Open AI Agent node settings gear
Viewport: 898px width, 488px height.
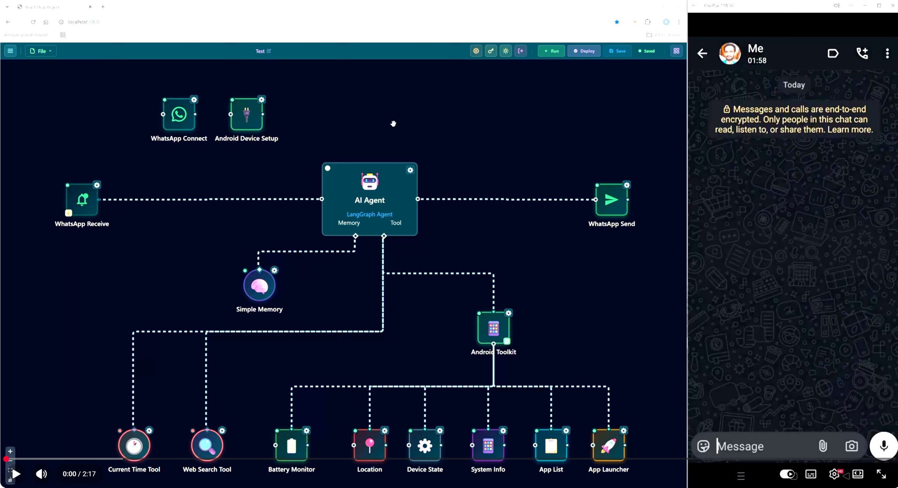pos(410,170)
